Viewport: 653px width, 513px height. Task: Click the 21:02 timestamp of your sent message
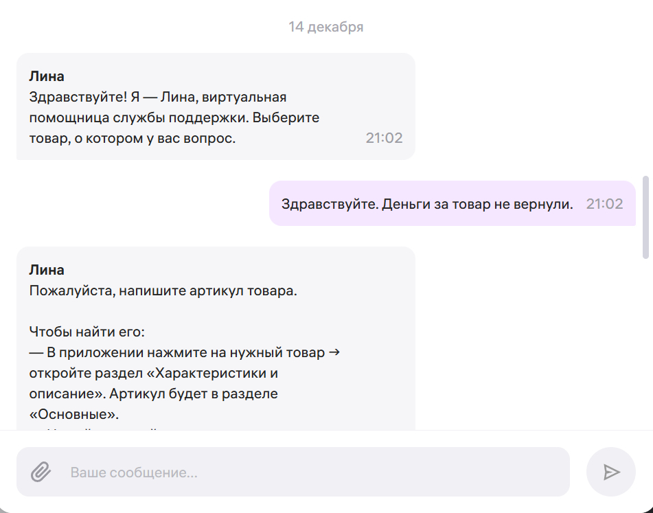(x=604, y=204)
